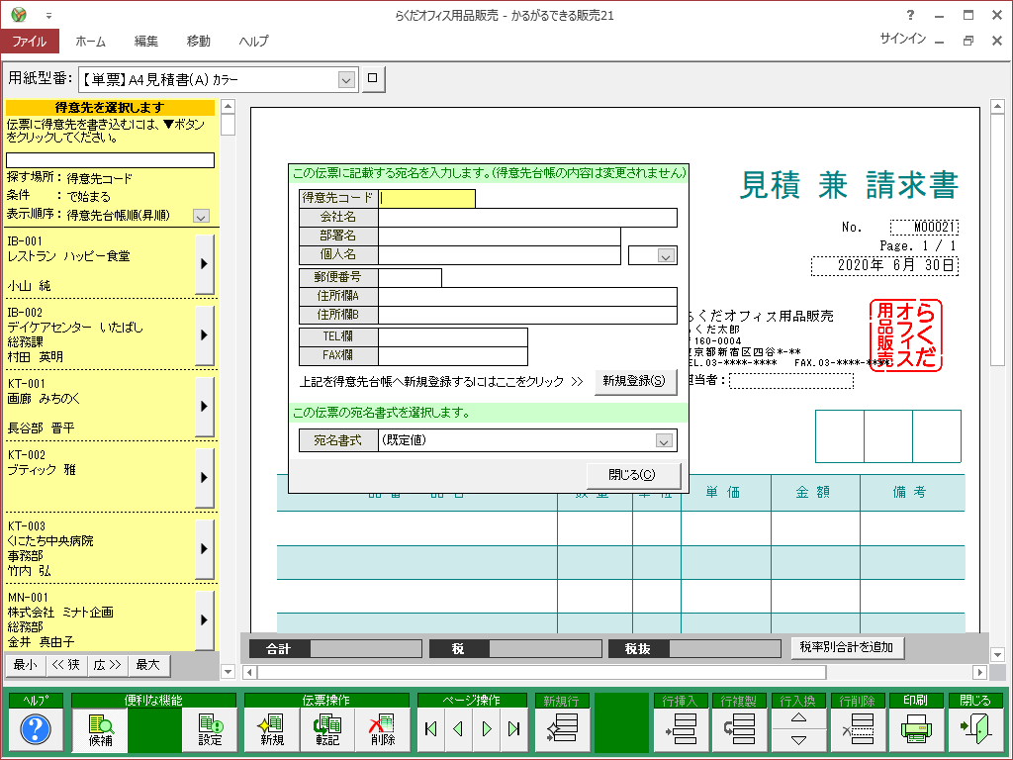Click the TEL欄 input field
The height and width of the screenshot is (760, 1013).
coord(453,336)
